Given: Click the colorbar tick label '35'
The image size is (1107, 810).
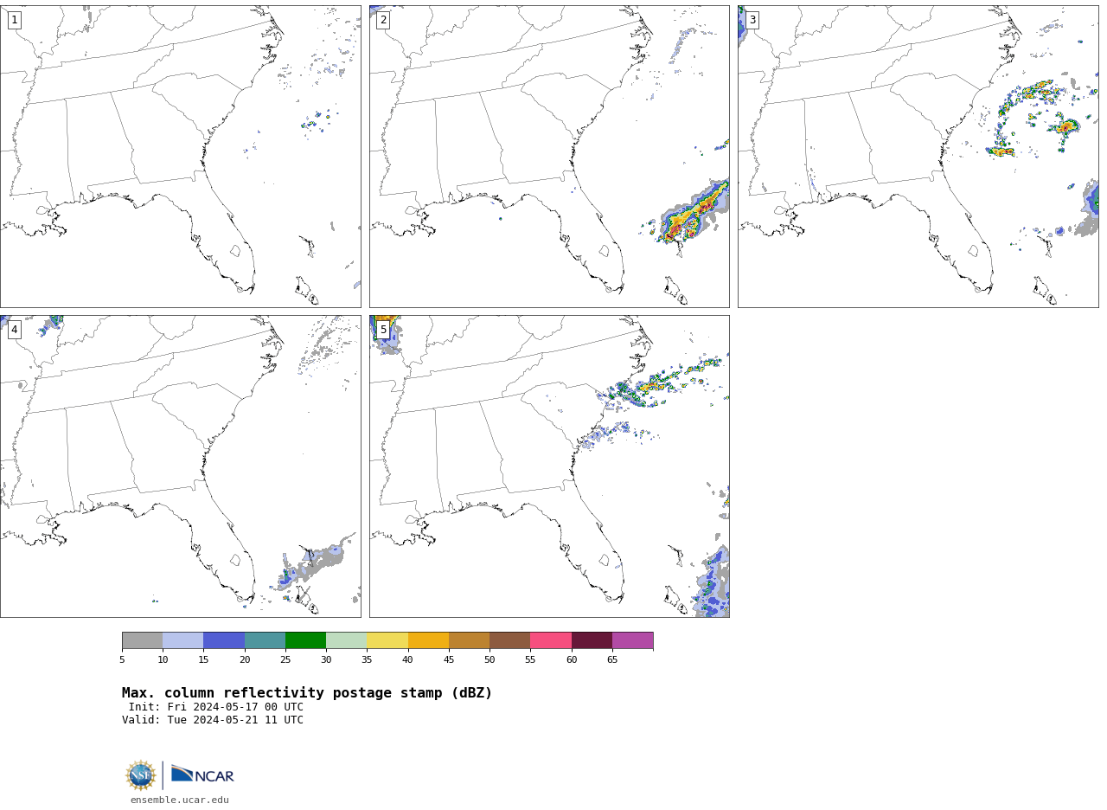Looking at the screenshot, I should [367, 660].
